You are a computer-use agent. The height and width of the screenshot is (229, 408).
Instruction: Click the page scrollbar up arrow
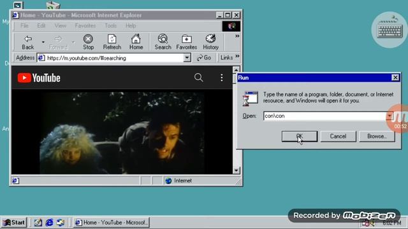[236, 70]
